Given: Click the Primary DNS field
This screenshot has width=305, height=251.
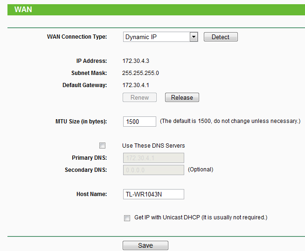Looking at the screenshot, I should point(153,158).
